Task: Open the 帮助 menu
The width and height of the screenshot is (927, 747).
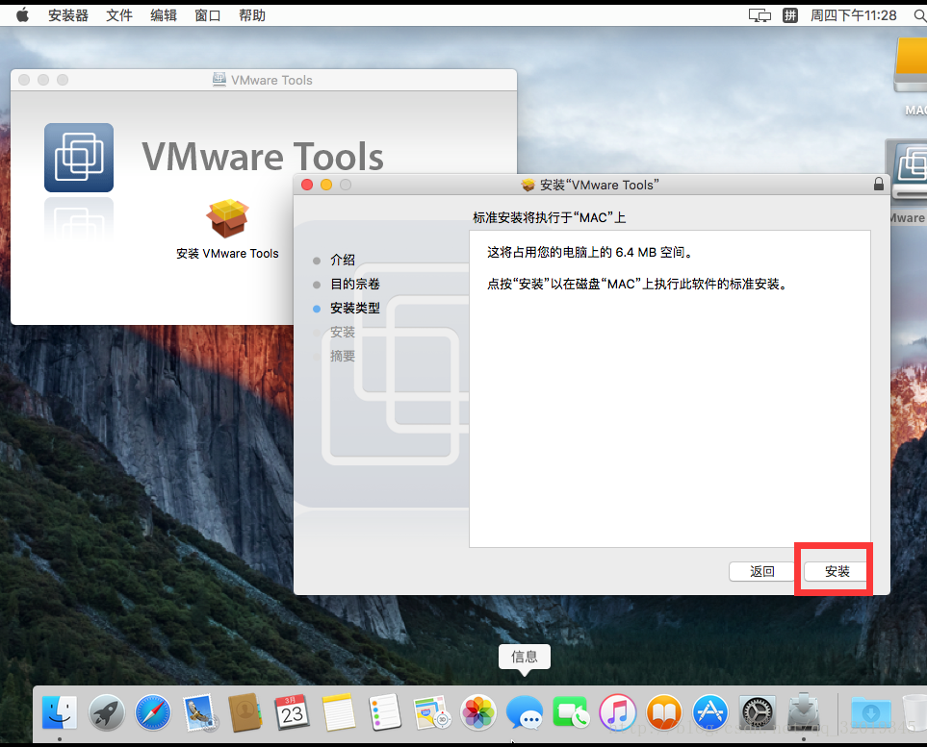Action: [252, 15]
